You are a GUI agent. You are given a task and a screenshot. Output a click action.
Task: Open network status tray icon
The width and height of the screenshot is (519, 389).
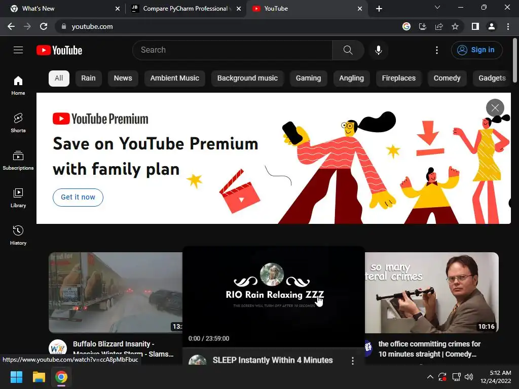pyautogui.click(x=457, y=377)
